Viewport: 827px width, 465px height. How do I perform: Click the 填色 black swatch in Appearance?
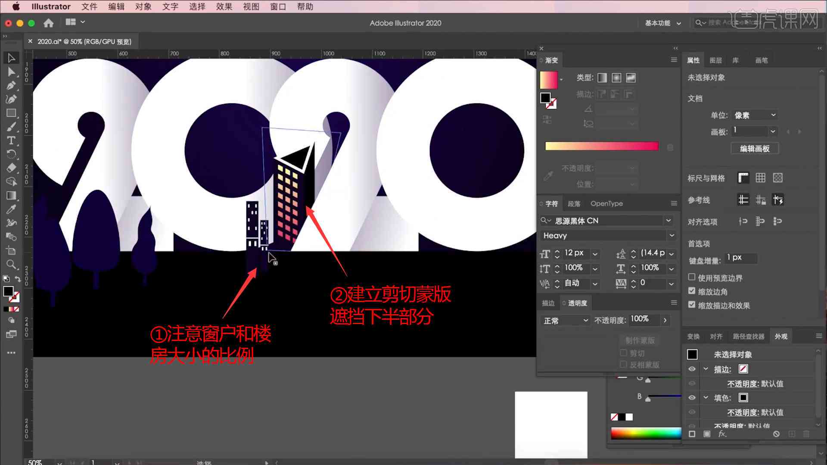click(743, 397)
